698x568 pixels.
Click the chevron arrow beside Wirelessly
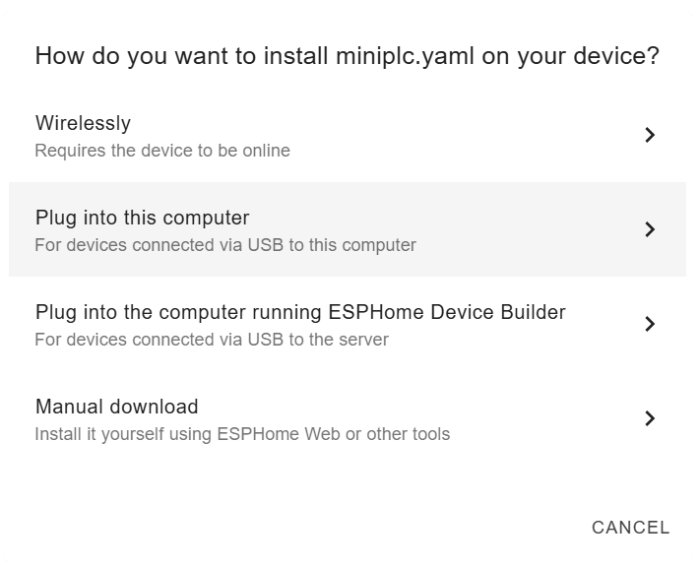pyautogui.click(x=650, y=135)
